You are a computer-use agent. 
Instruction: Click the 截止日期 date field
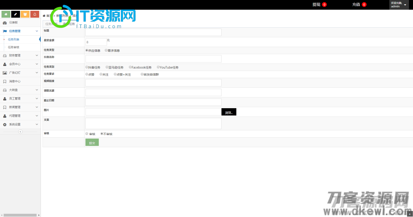(x=153, y=102)
